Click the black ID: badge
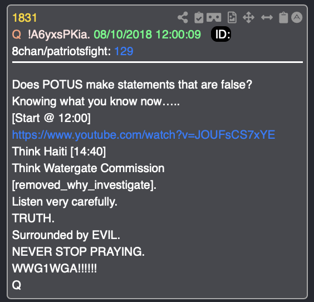This screenshot has height=302, width=314. click(x=221, y=35)
